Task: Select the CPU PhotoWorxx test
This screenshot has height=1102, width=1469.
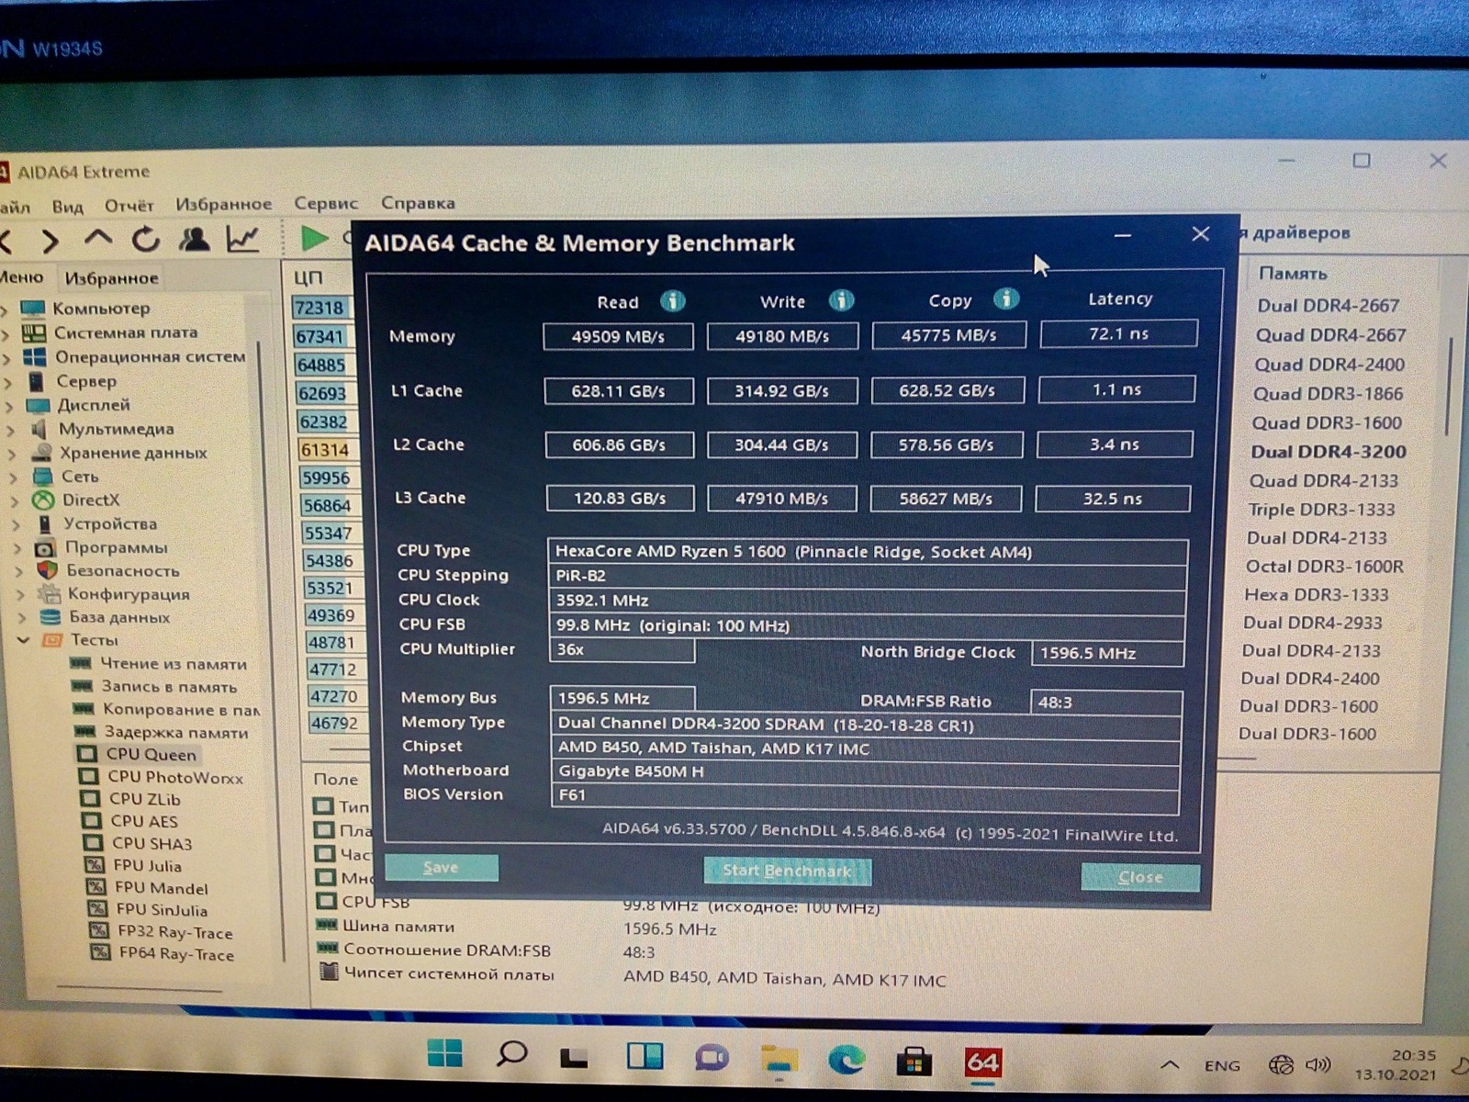Action: (x=174, y=777)
